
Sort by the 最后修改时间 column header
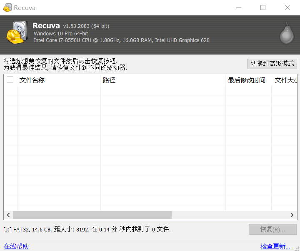[248, 80]
